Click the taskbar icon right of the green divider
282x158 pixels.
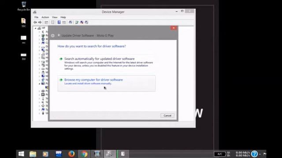tap(123, 154)
